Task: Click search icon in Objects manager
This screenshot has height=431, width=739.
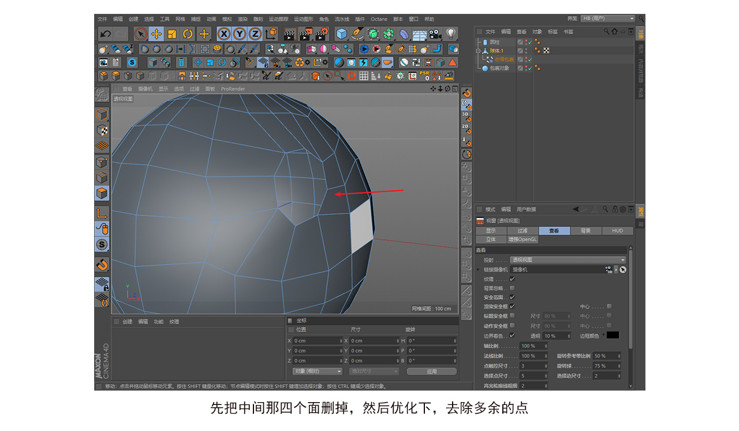Action: pyautogui.click(x=607, y=31)
